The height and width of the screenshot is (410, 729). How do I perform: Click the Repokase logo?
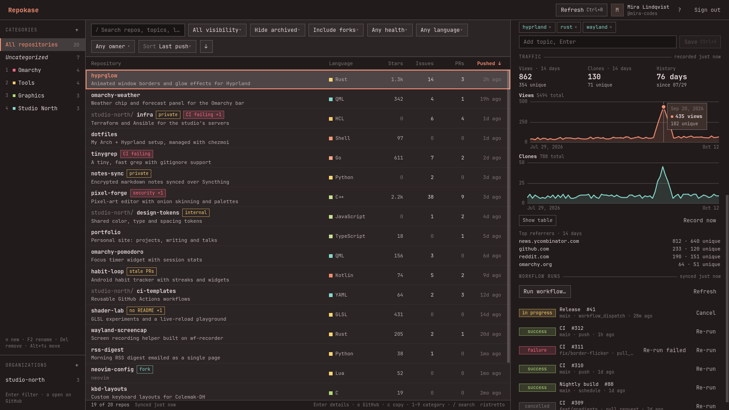23,10
